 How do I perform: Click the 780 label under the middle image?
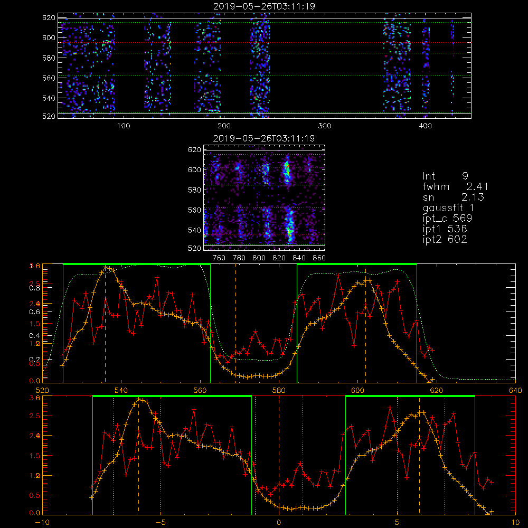(239, 258)
